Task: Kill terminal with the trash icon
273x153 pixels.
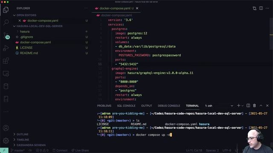Action: coord(254,105)
